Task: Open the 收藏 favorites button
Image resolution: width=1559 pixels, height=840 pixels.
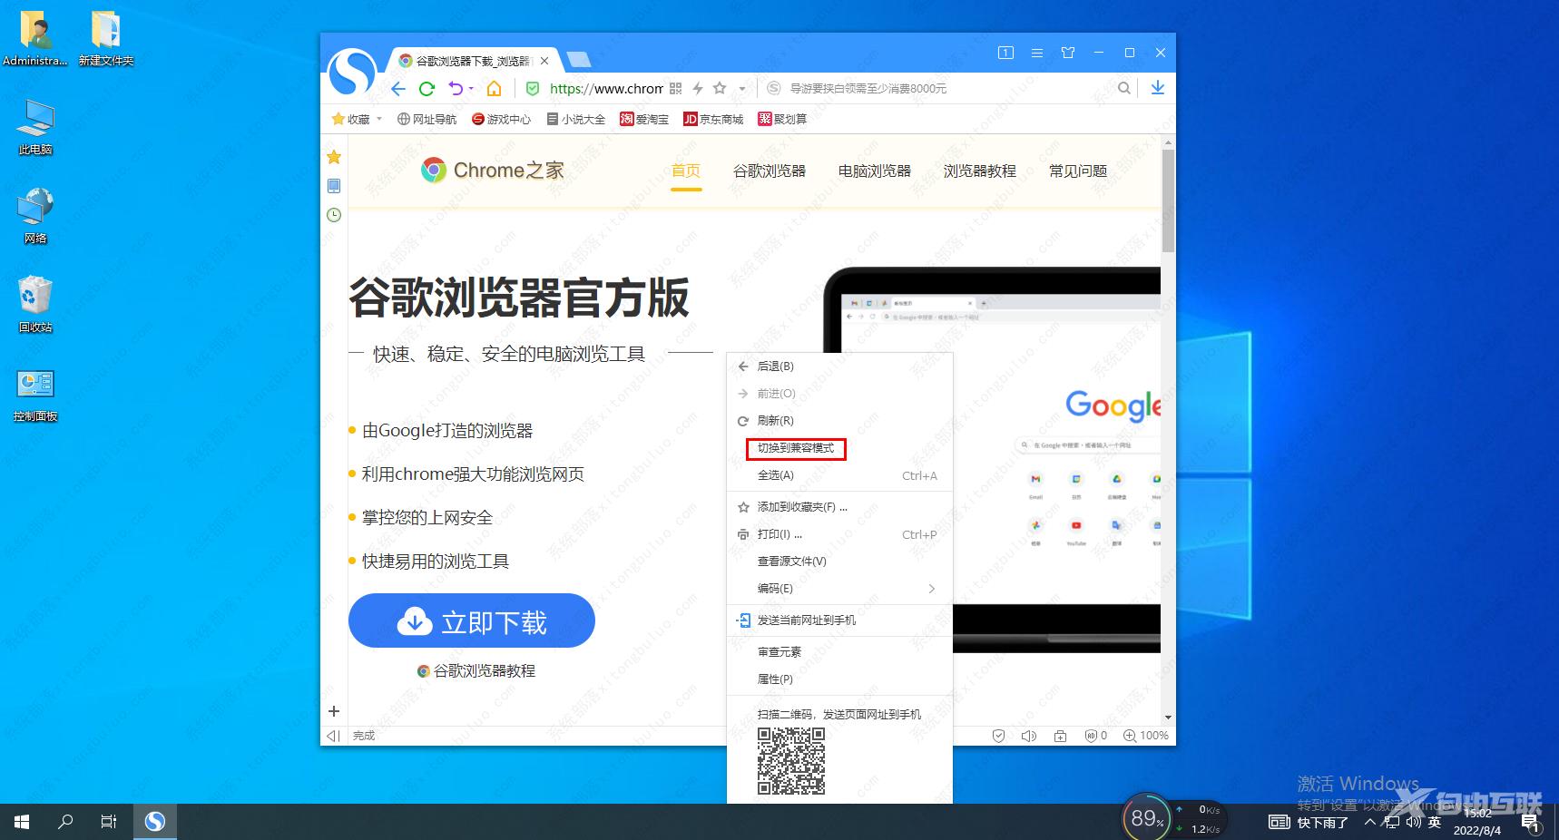Action: pos(351,119)
